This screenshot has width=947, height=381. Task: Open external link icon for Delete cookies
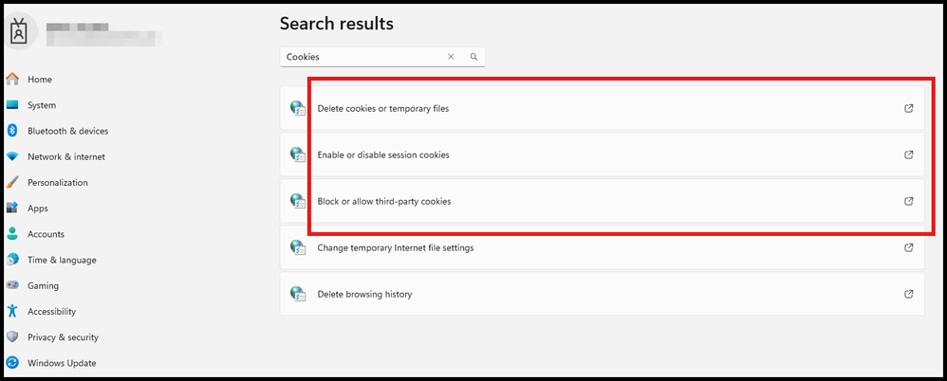pyautogui.click(x=908, y=108)
